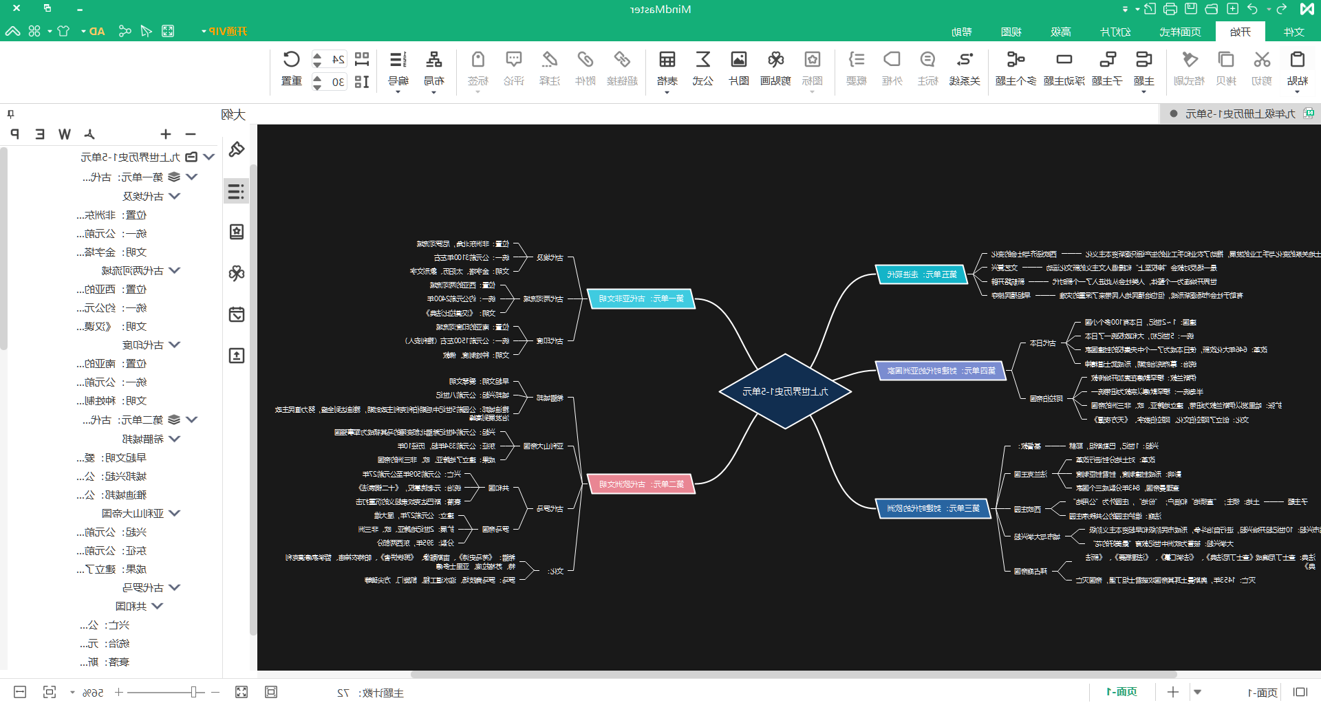Screen dimensions: 1321x705
Task: Select the central node 九上世界历史1-5单元
Action: [785, 391]
